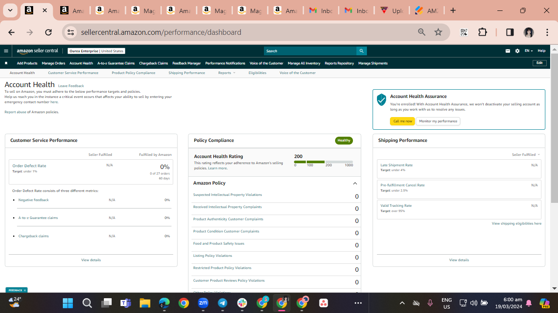
Task: Click the Account Health Rating progress bar
Action: [323, 162]
